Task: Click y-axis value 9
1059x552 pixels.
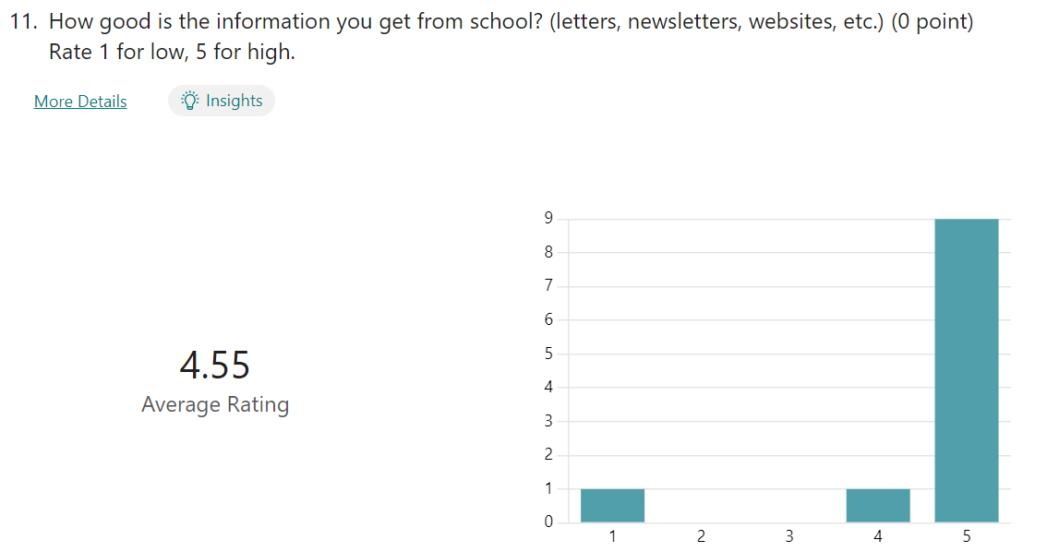Action: point(548,218)
